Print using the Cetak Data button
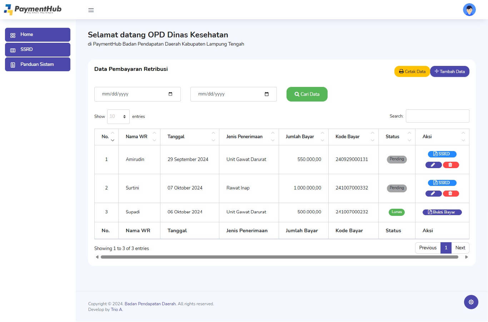 pyautogui.click(x=412, y=72)
